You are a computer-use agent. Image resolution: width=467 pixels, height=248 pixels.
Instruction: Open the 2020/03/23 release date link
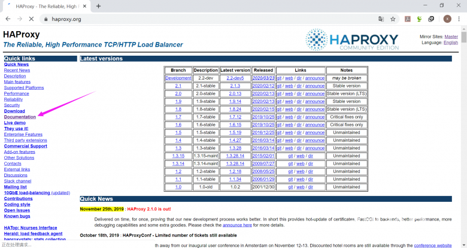click(x=263, y=78)
